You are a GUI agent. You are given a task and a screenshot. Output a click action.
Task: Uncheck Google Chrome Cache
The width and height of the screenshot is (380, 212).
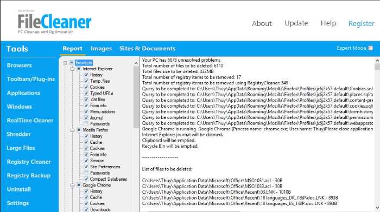point(86,197)
